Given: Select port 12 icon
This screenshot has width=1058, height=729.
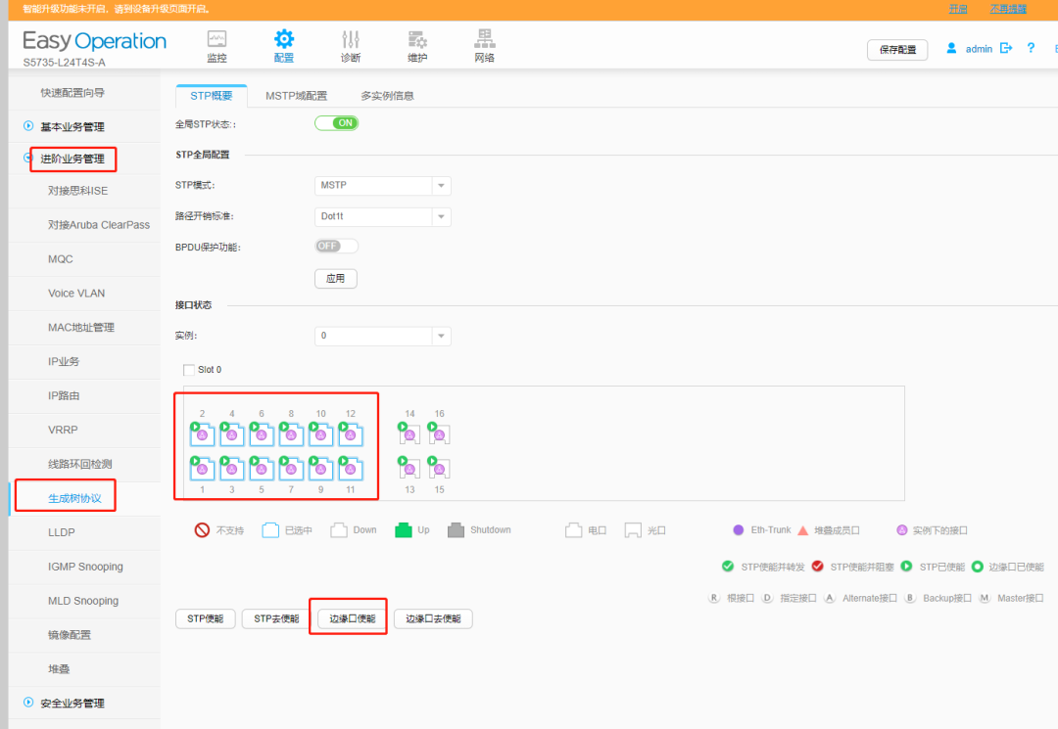Looking at the screenshot, I should (x=350, y=434).
